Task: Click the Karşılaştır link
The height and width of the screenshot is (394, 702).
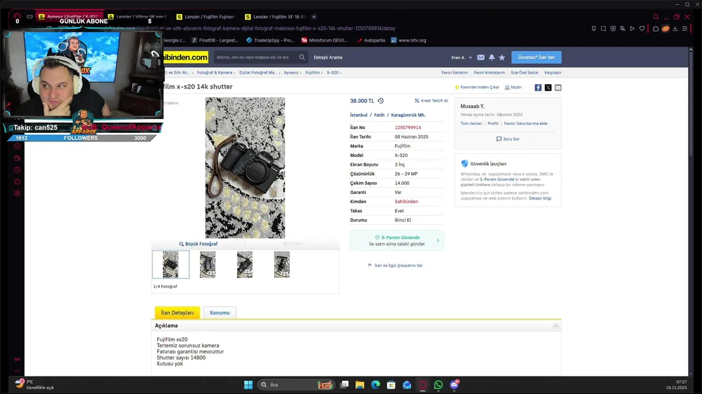Action: pyautogui.click(x=553, y=73)
